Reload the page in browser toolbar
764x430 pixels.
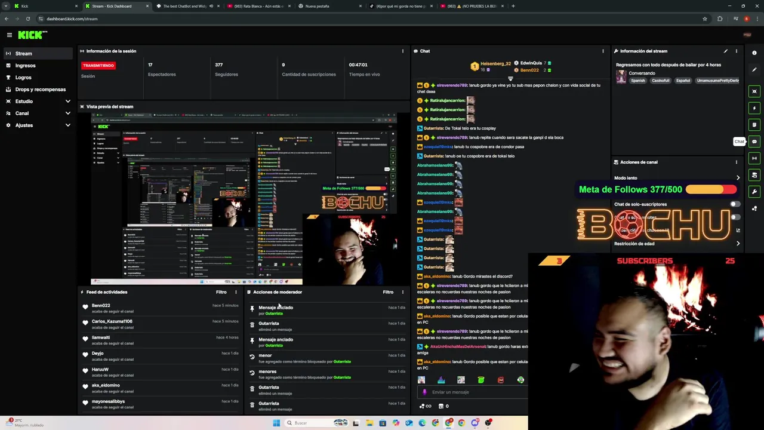(x=27, y=19)
